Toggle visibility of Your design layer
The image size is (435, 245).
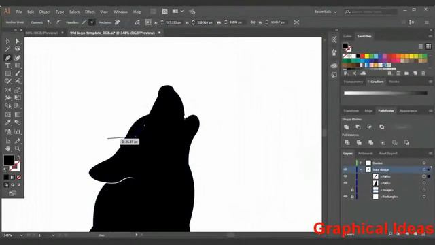tap(345, 169)
